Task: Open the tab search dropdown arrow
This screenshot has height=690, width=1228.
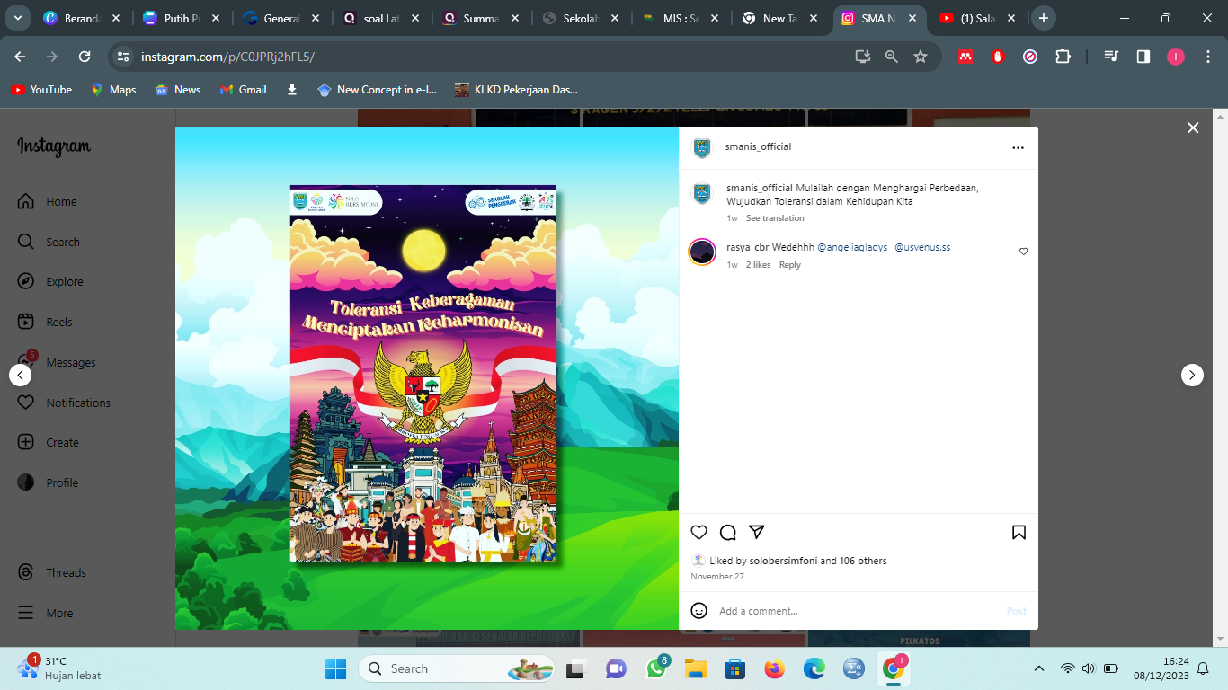Action: point(18,18)
